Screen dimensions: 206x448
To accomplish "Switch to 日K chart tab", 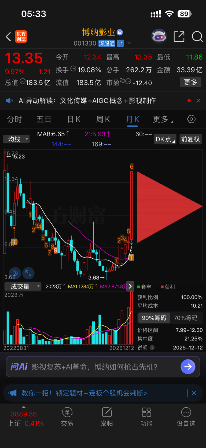I will pyautogui.click(x=74, y=119).
